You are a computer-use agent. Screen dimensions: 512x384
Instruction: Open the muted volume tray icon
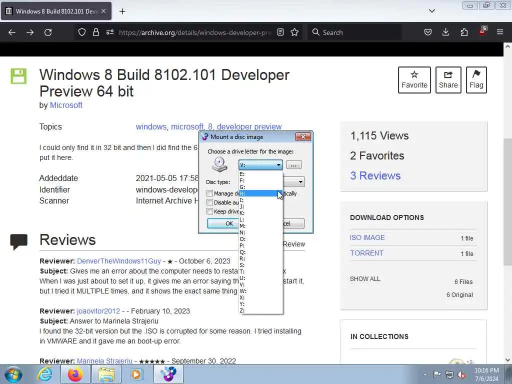point(461,375)
